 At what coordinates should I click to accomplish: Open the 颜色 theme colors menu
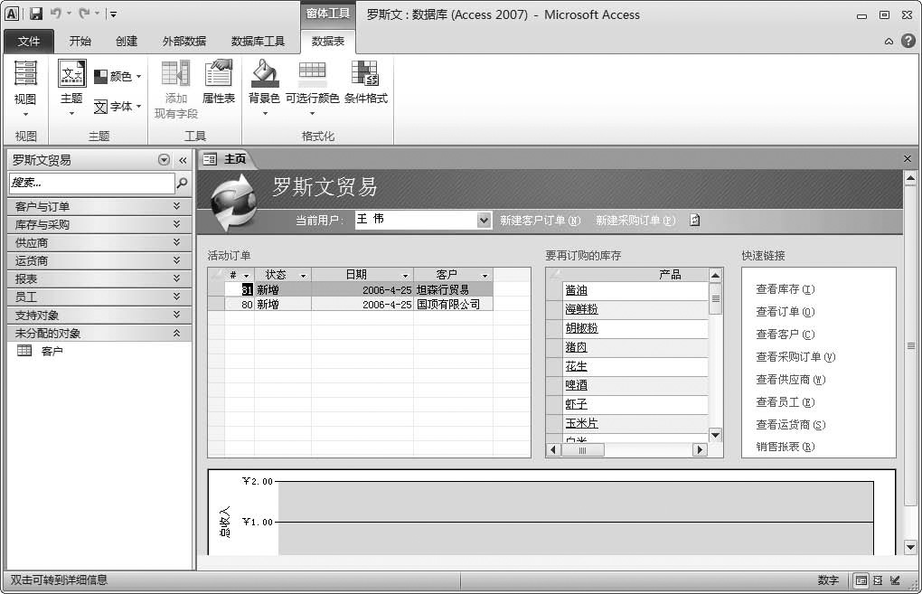(x=118, y=77)
